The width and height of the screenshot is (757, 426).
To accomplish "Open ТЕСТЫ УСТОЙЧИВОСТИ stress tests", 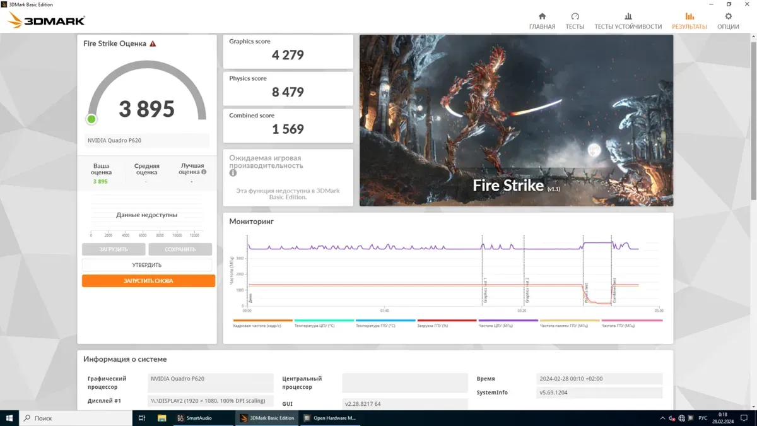I will tap(628, 21).
